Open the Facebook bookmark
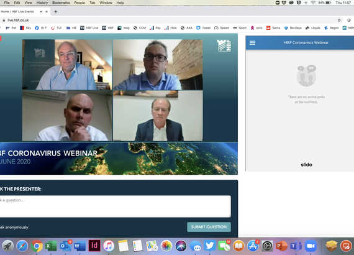Image resolution: width=354 pixels, height=255 pixels. [x=41, y=28]
